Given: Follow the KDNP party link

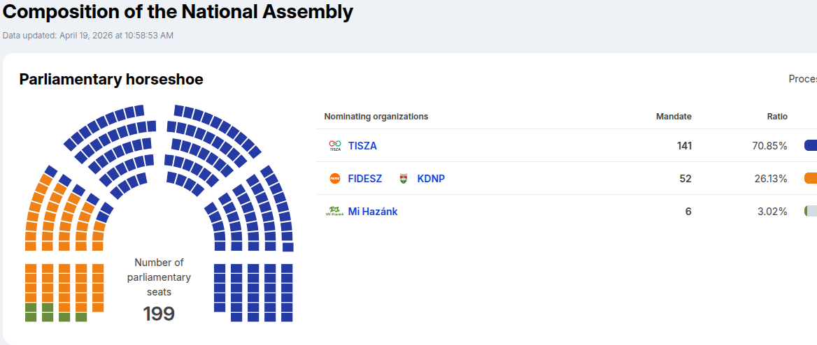Looking at the screenshot, I should [431, 179].
